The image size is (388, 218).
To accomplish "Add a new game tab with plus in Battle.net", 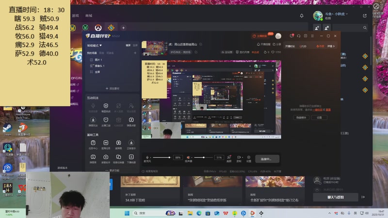I will tap(123, 28).
